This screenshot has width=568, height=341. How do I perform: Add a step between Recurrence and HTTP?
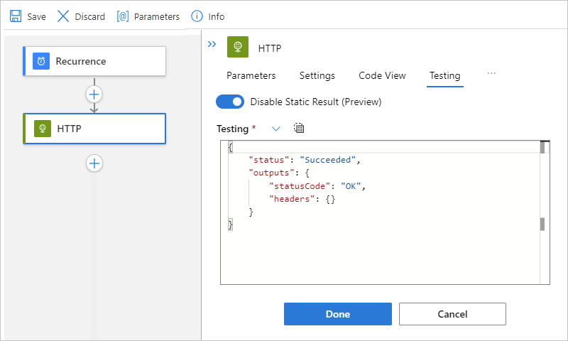pyautogui.click(x=94, y=94)
